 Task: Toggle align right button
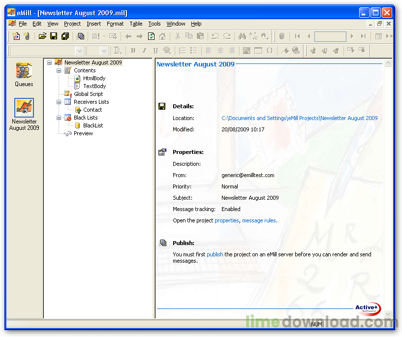pos(232,51)
